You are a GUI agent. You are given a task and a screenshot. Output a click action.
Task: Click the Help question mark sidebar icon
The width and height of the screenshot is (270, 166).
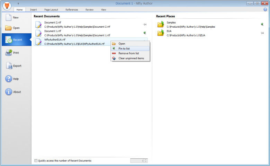(x=8, y=79)
